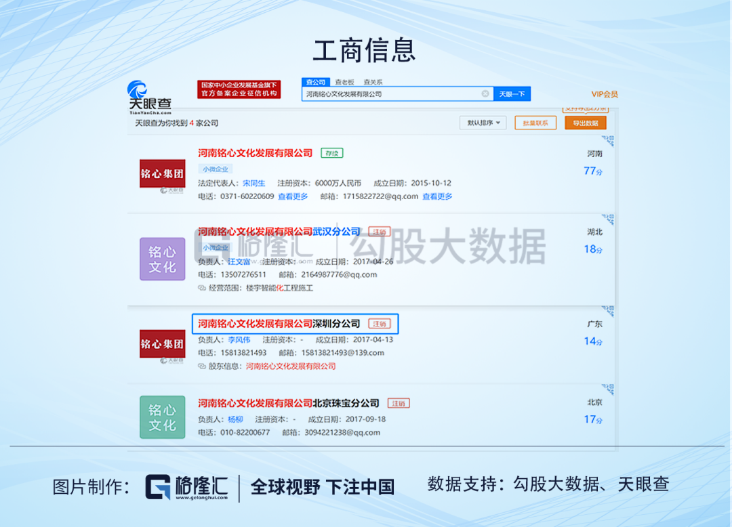Click the 天眼一下 search button
Viewport: 732px width, 527px height.
pyautogui.click(x=512, y=93)
